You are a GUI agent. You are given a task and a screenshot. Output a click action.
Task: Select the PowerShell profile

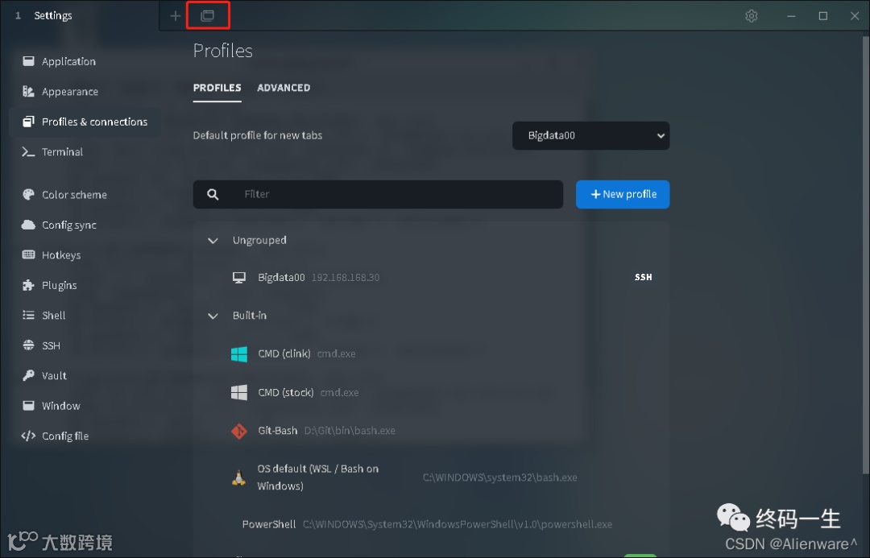pos(431,524)
